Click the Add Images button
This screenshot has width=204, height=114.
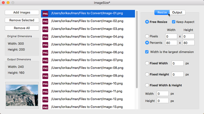(x=22, y=12)
